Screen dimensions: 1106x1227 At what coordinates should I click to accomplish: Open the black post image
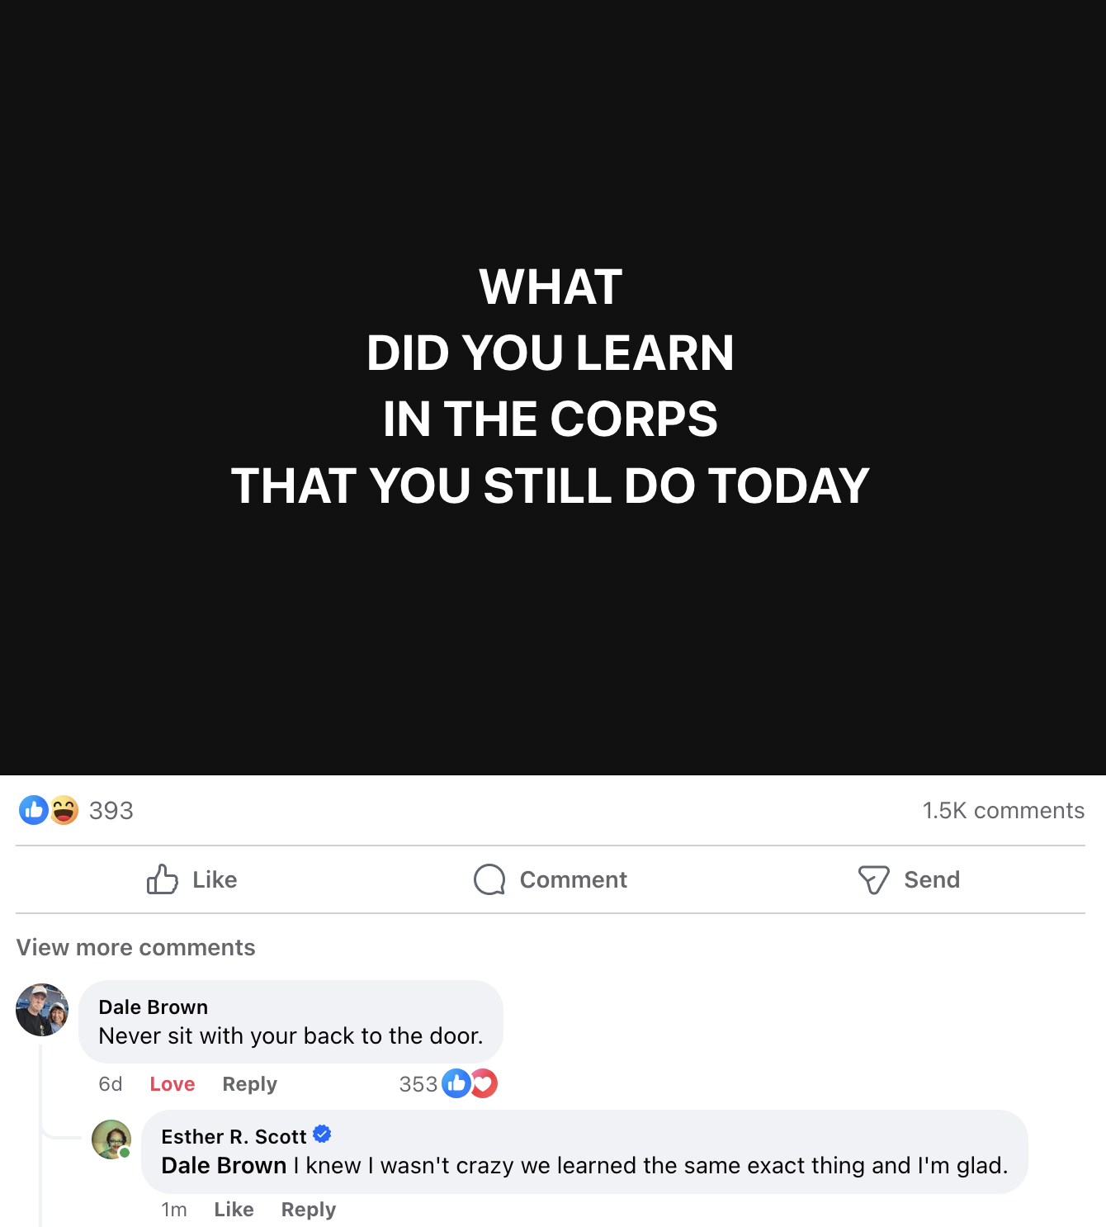coord(553,387)
